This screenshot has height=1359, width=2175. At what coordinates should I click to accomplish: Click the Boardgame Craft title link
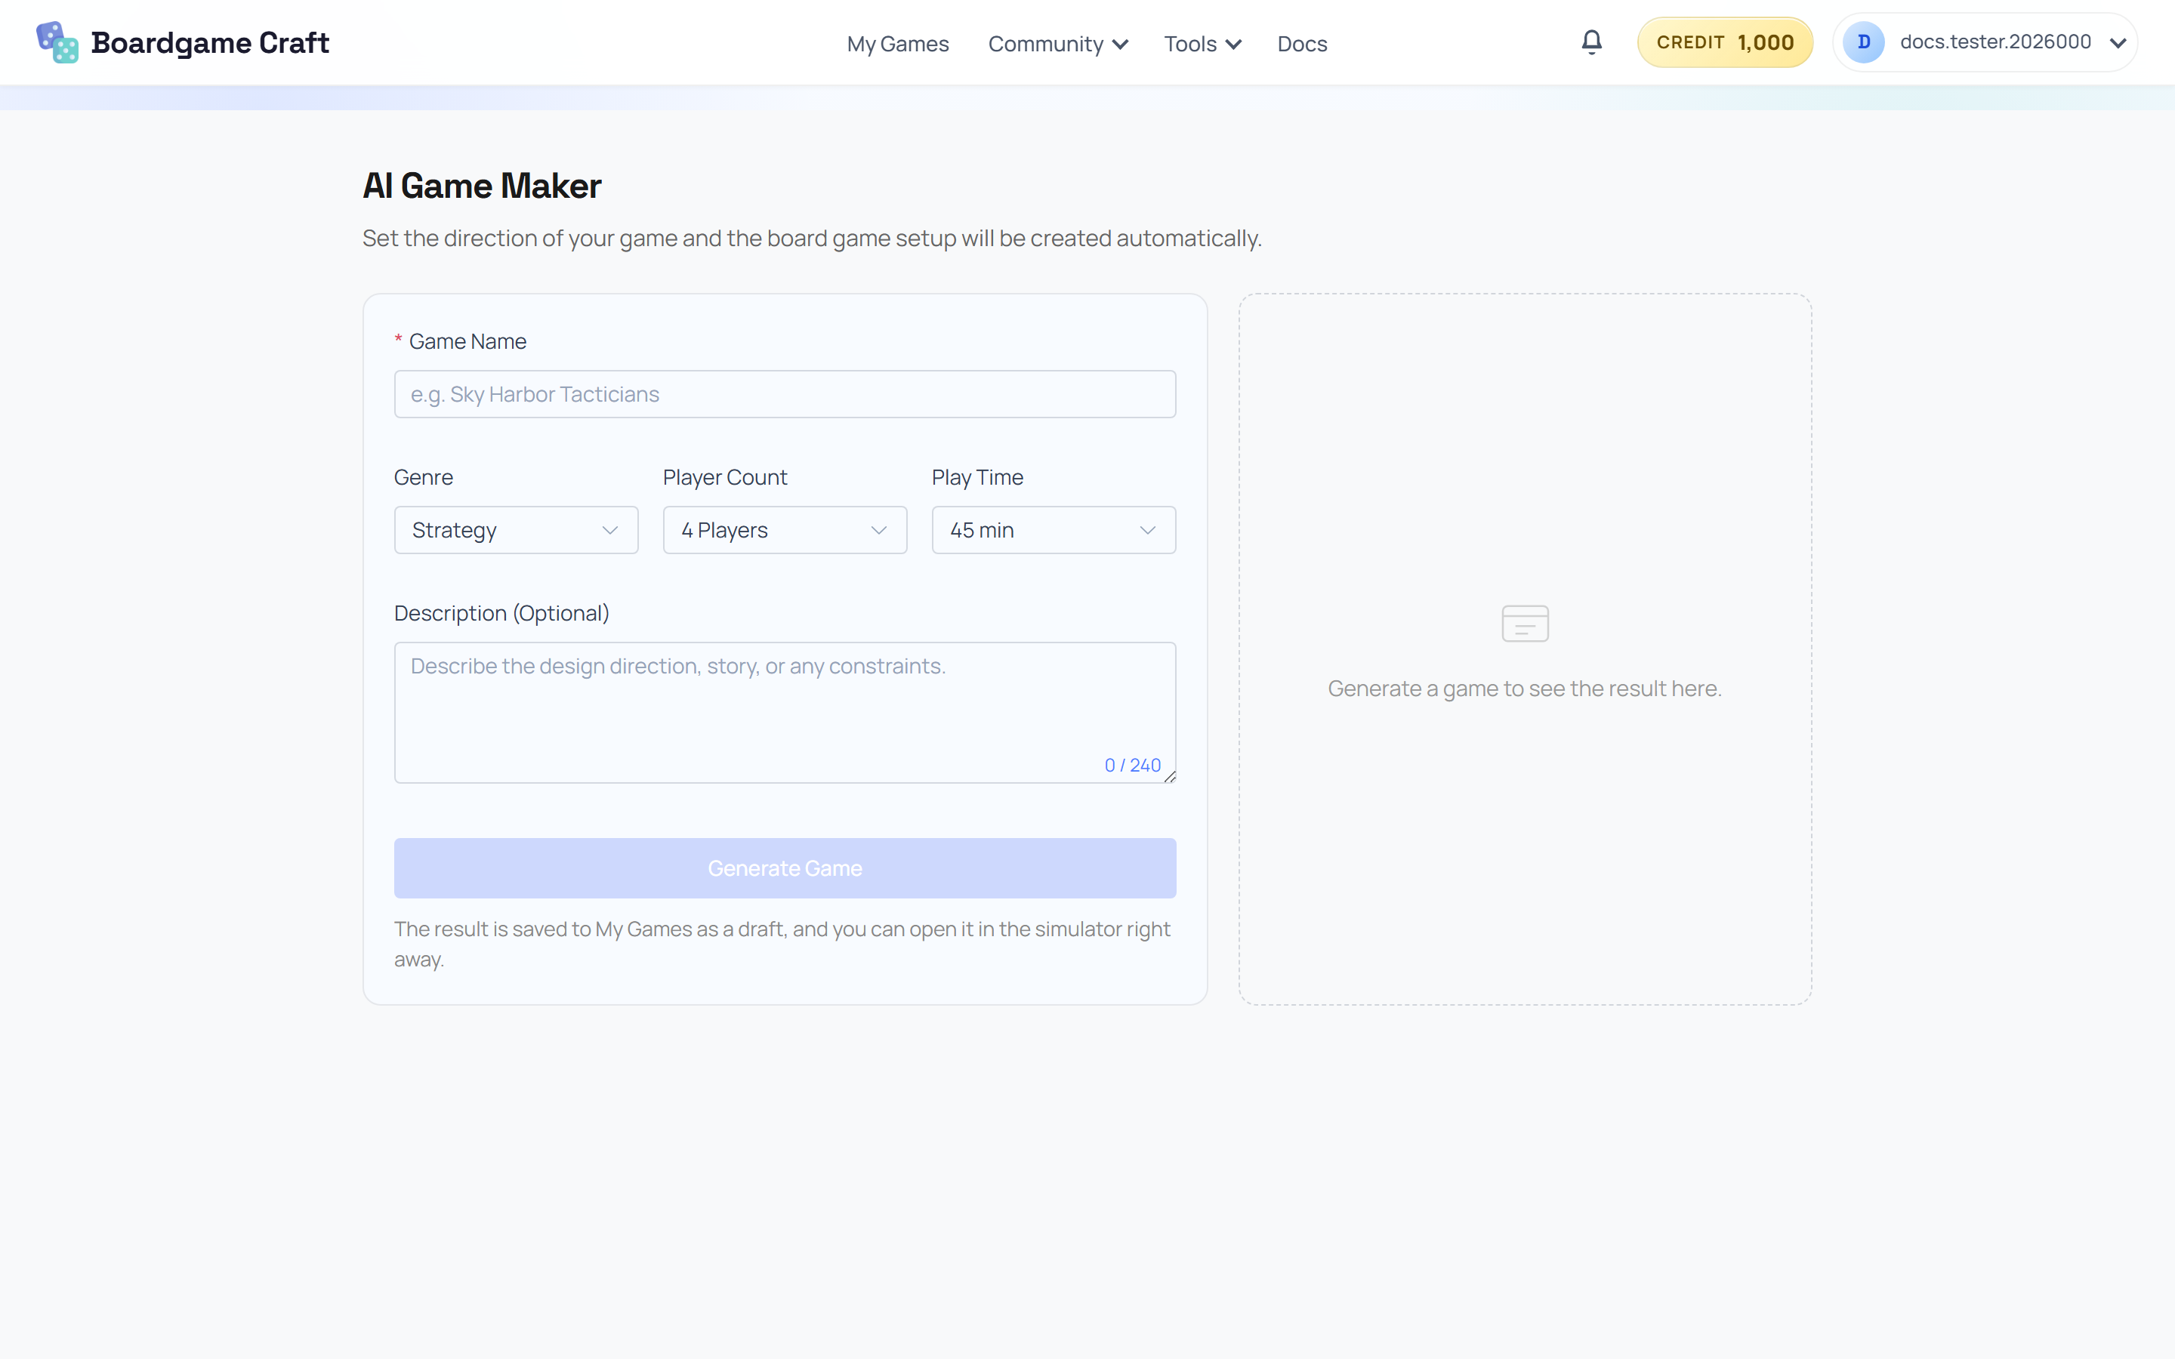pyautogui.click(x=209, y=42)
